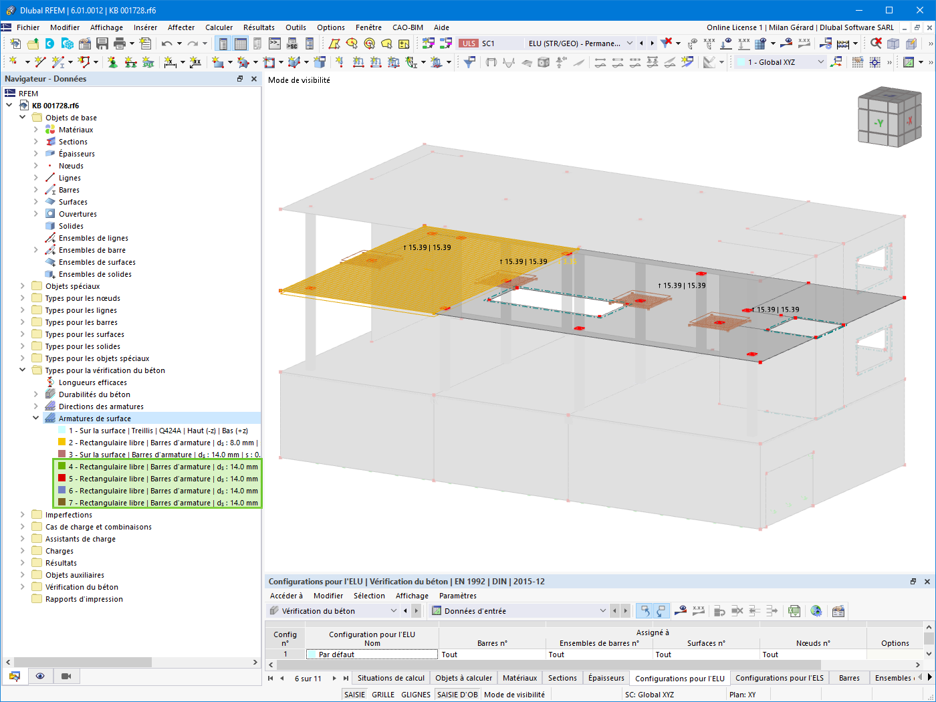Screen dimensions: 936x702
Task: Toggle the second table sync selection button
Action: pos(661,610)
